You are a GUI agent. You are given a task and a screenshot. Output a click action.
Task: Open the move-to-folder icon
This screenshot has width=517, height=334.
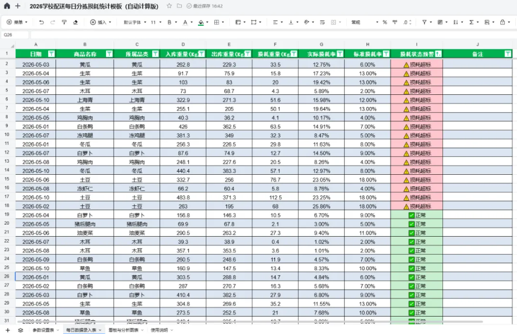coord(179,6)
